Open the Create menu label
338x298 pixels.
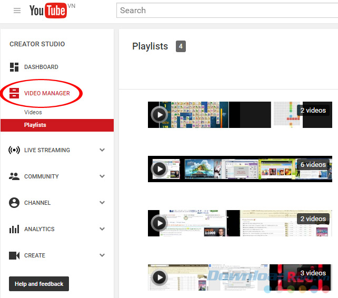(x=35, y=255)
